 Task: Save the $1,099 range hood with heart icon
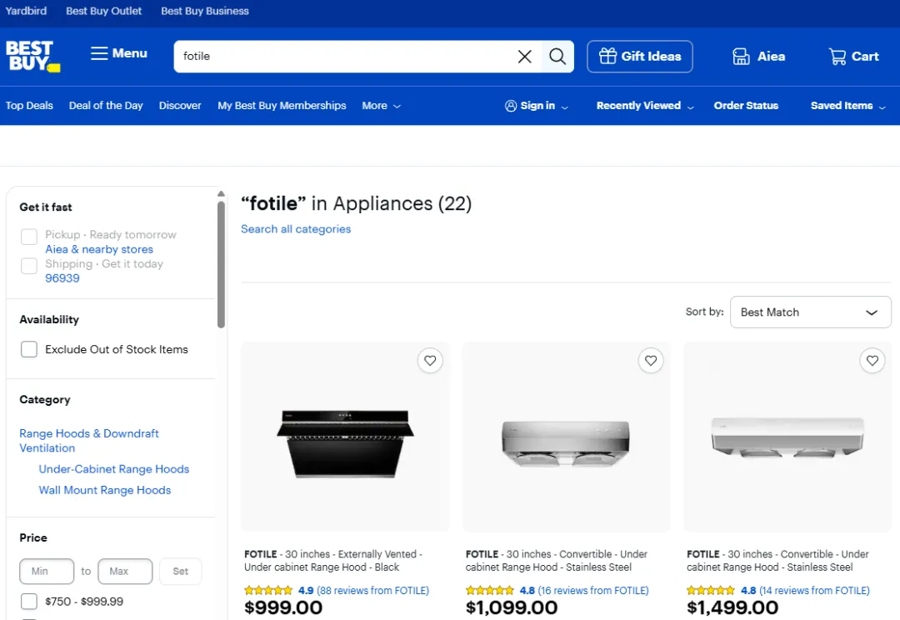coord(651,361)
